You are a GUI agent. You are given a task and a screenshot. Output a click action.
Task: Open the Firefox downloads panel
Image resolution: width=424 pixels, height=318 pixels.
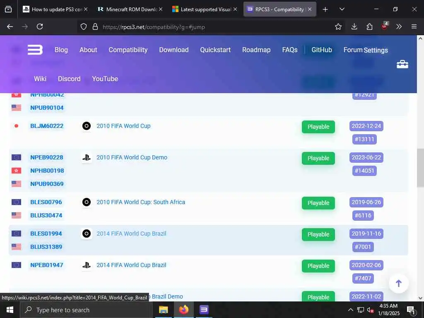[x=354, y=26]
